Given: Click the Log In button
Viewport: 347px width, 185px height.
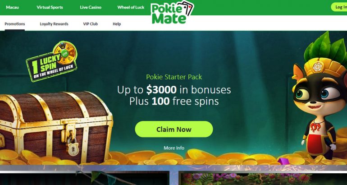Looking at the screenshot, I should click(x=339, y=7).
